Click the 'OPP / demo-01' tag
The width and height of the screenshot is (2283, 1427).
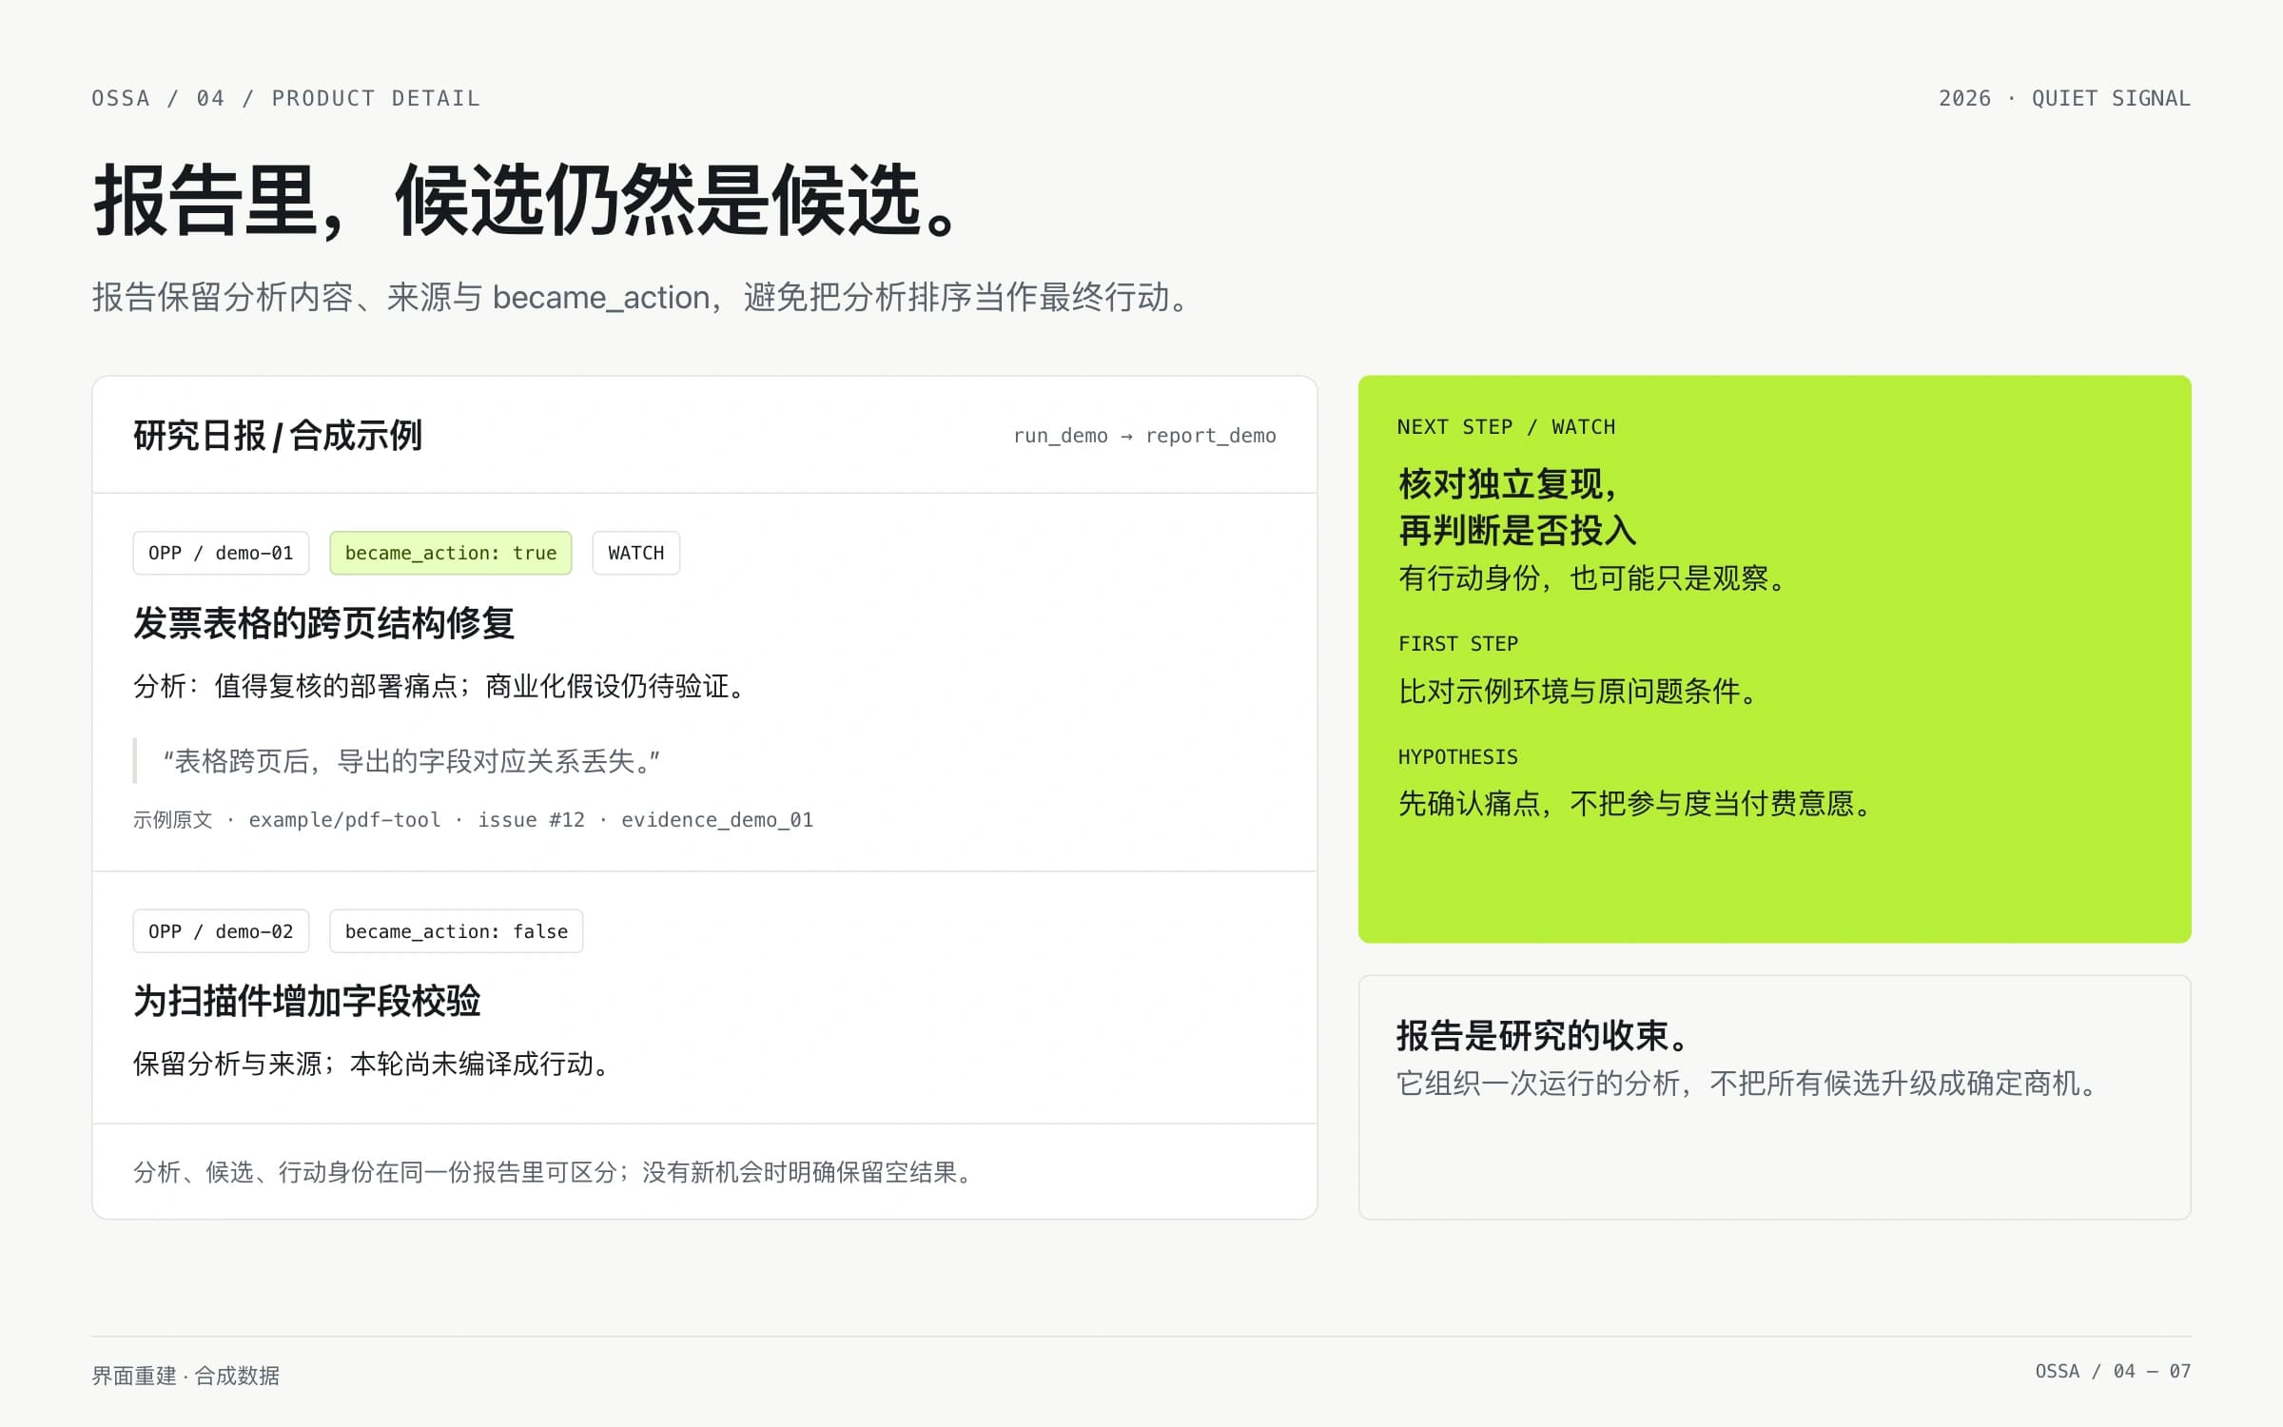[x=221, y=553]
